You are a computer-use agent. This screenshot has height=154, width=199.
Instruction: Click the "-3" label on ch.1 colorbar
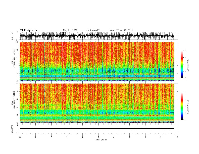click(x=185, y=51)
